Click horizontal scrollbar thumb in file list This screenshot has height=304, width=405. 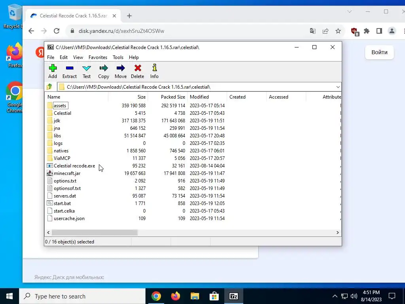(x=95, y=232)
